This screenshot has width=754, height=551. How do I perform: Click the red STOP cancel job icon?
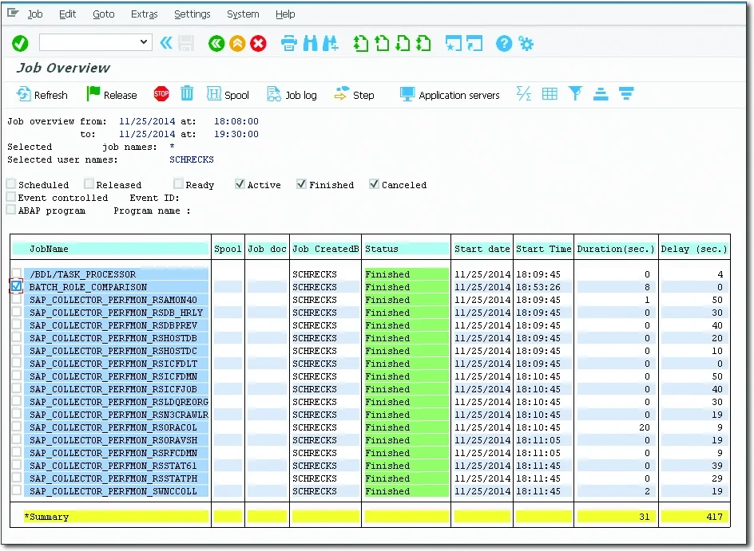pos(161,93)
